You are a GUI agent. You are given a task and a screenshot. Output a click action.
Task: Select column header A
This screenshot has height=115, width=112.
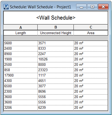click(21, 27)
